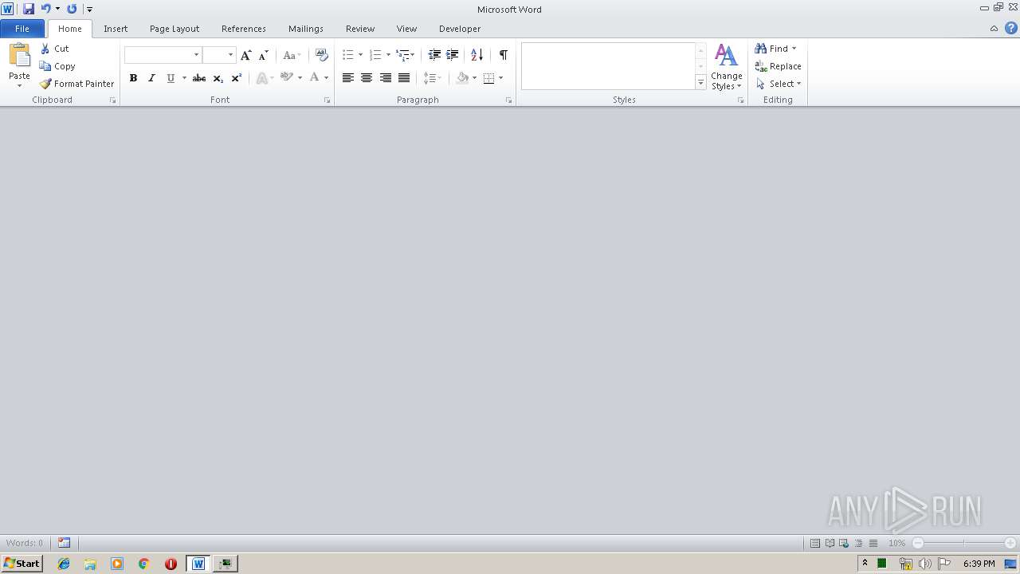
Task: Click the Increase Indent icon
Action: pos(453,55)
